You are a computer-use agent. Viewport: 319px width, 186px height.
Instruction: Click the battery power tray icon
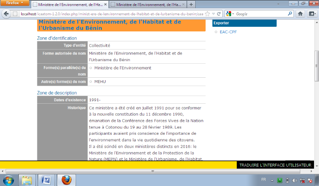[287, 180]
